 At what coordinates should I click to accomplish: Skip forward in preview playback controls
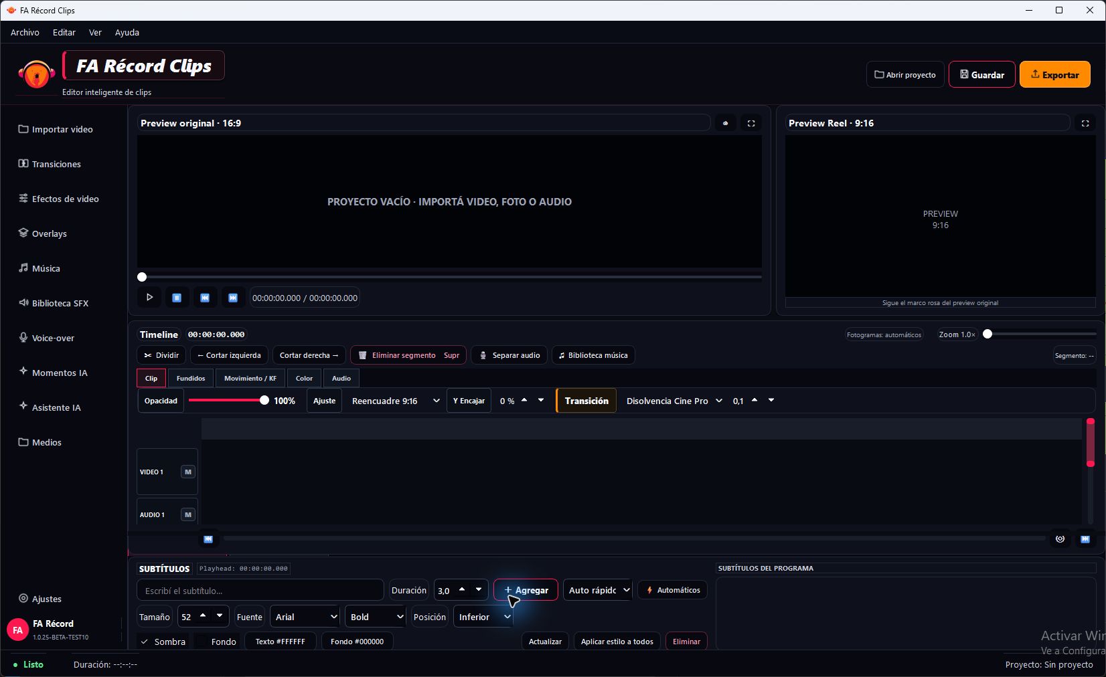tap(233, 298)
